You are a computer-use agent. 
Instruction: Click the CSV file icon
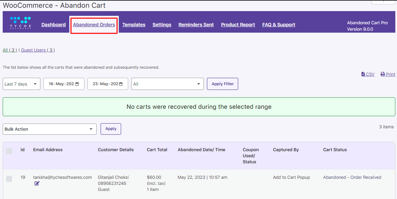363,74
